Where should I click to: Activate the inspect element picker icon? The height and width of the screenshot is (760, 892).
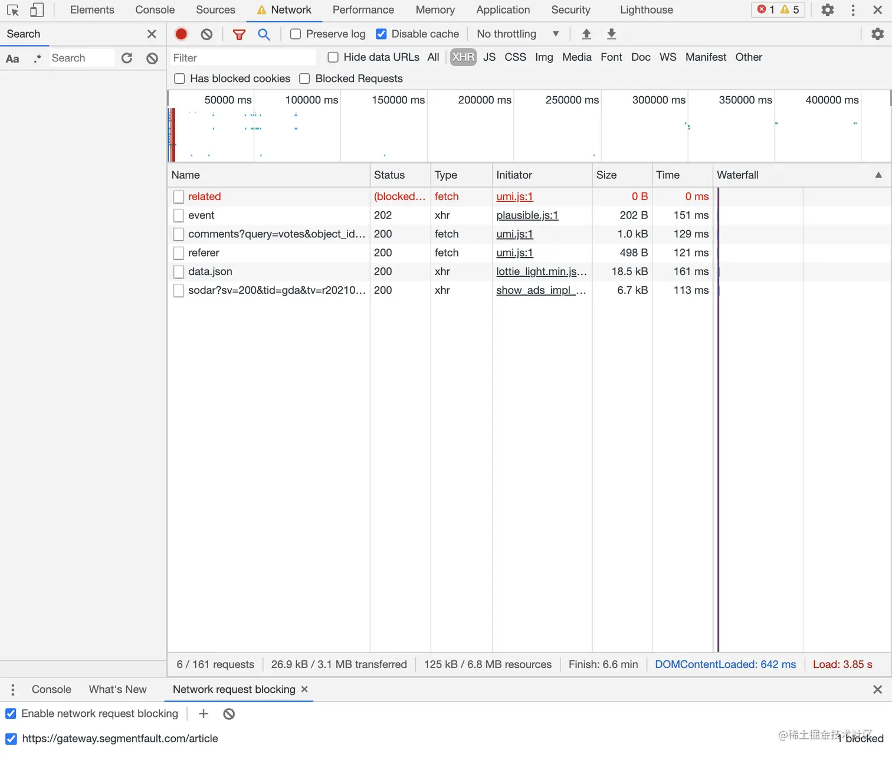pyautogui.click(x=13, y=10)
